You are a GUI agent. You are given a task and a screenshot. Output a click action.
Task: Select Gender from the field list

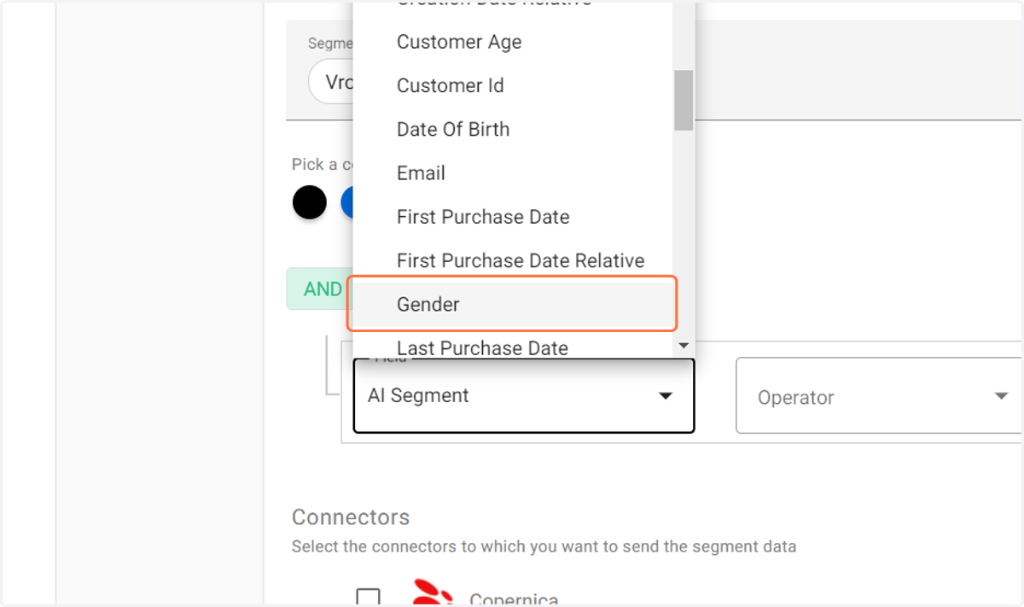[512, 304]
